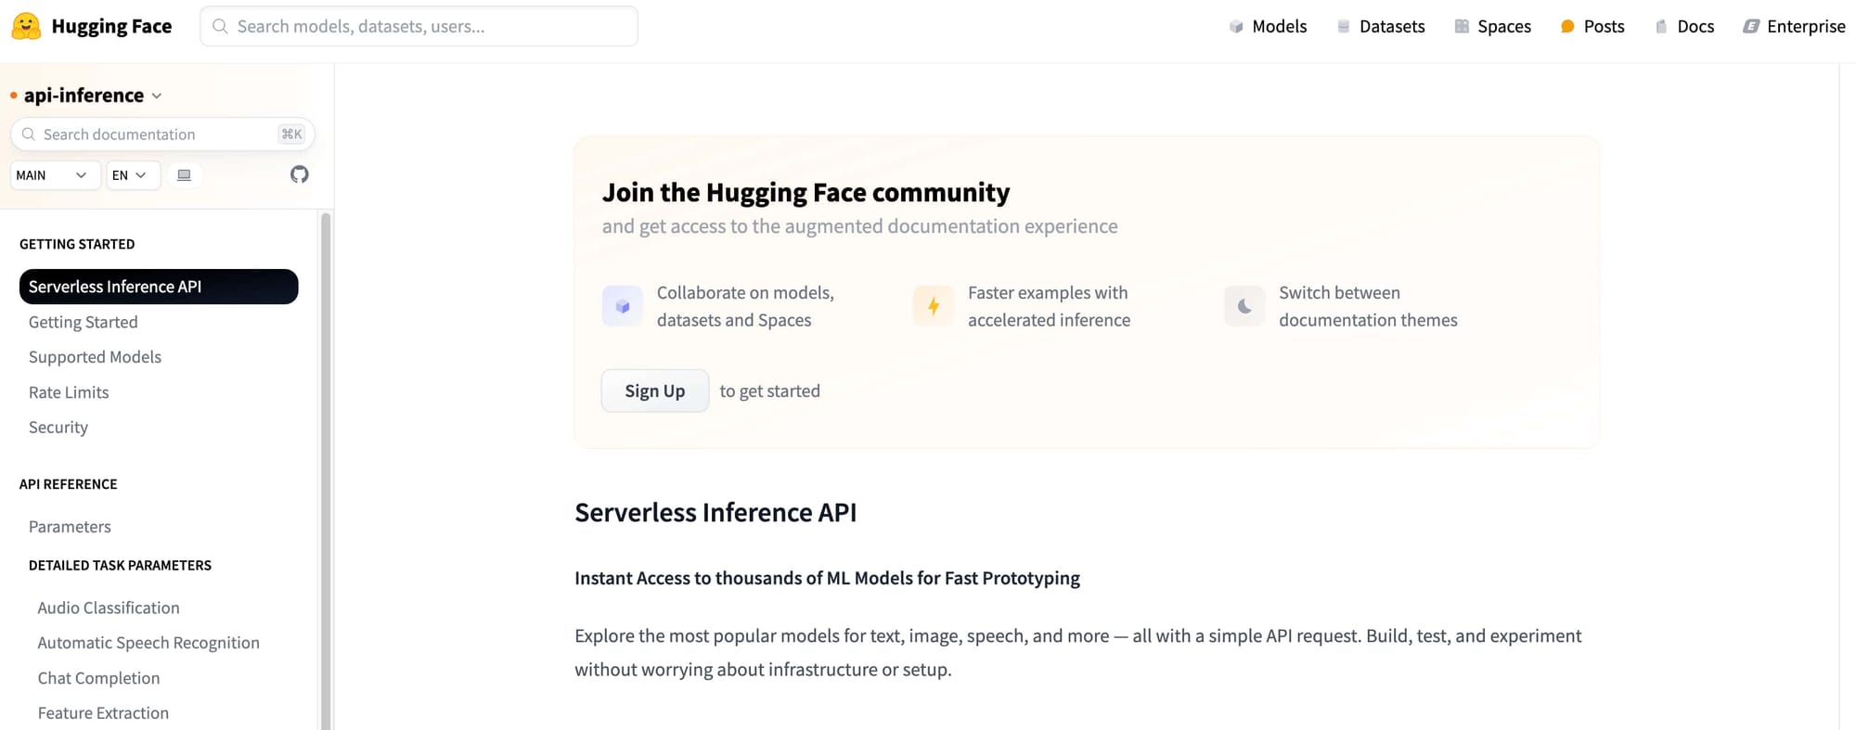The width and height of the screenshot is (1856, 730).
Task: Open Docs from the top navigation
Action: point(1684,27)
